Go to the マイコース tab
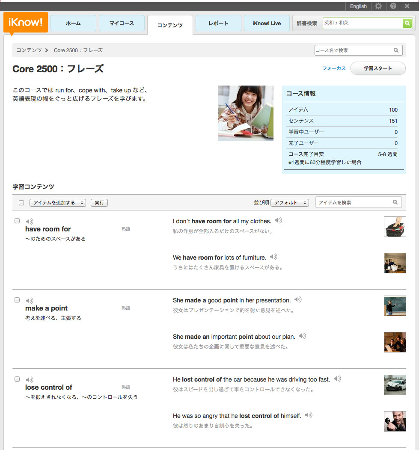This screenshot has height=450, width=419. pyautogui.click(x=122, y=23)
